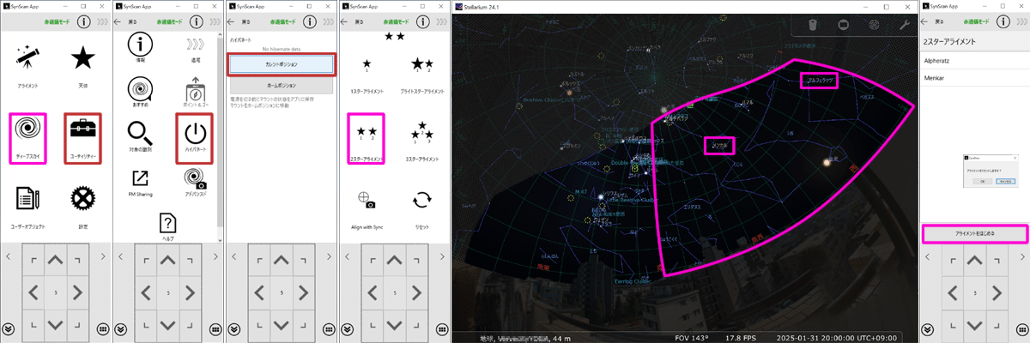Click the ホームポジション button
The height and width of the screenshot is (343, 1030).
tap(281, 86)
